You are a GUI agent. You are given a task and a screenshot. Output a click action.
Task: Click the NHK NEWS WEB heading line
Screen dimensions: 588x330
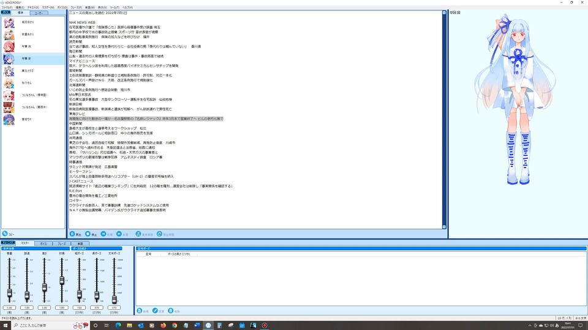coord(82,23)
